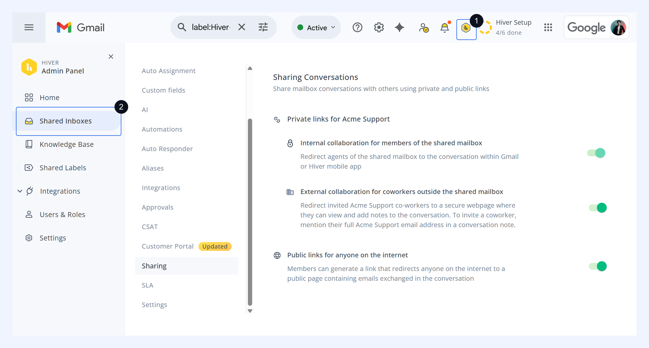Screen dimensions: 649x348
Task: Click the private links chain icon
Action: coord(277,120)
